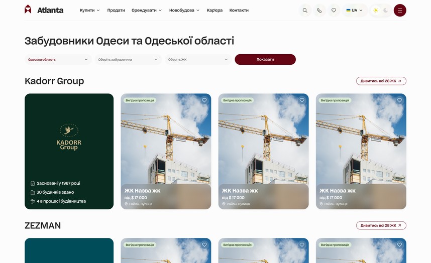Click location pin on third Kadorr listing

tap(321, 204)
